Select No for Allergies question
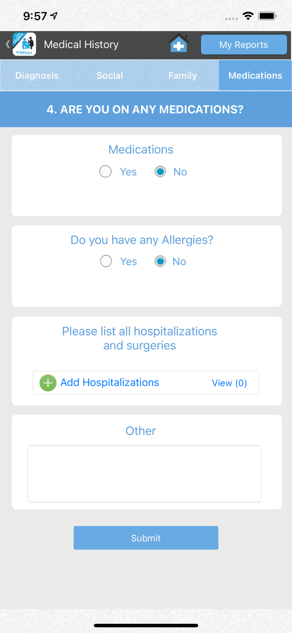Screen dimensions: 292x633 (x=160, y=261)
